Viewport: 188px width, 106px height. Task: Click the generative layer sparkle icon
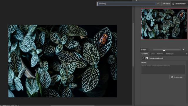(x=143, y=58)
